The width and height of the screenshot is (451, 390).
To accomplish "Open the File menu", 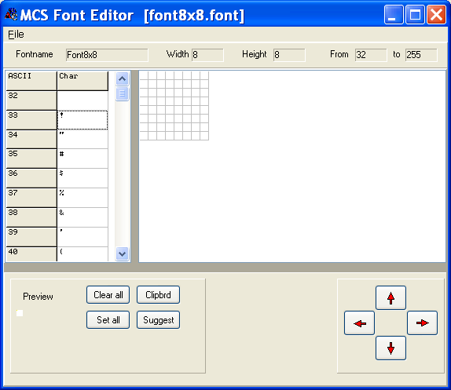I will pos(16,35).
